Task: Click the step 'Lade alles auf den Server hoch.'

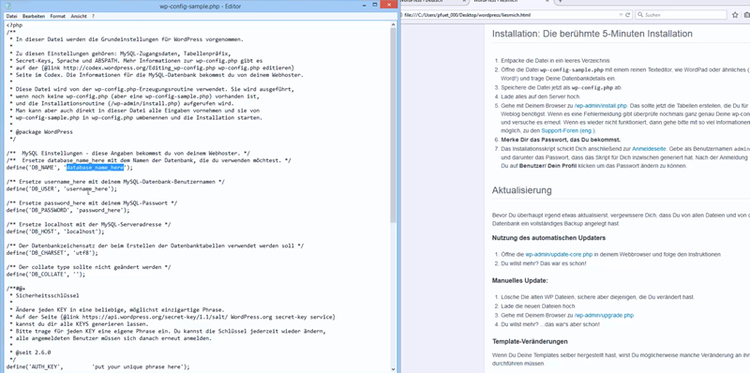Action: (541, 97)
